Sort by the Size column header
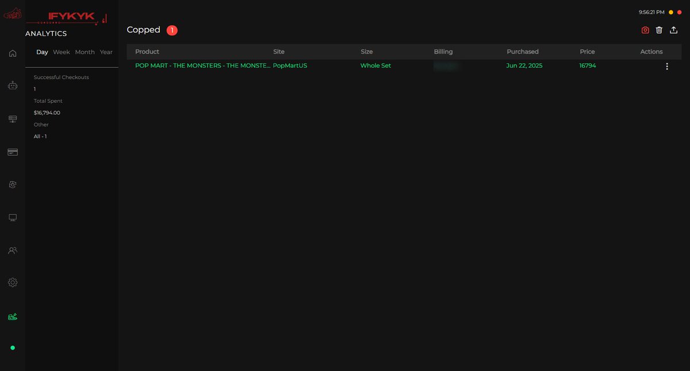 point(367,52)
